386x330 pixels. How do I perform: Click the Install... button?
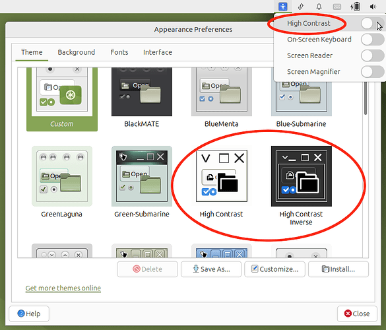pos(338,269)
